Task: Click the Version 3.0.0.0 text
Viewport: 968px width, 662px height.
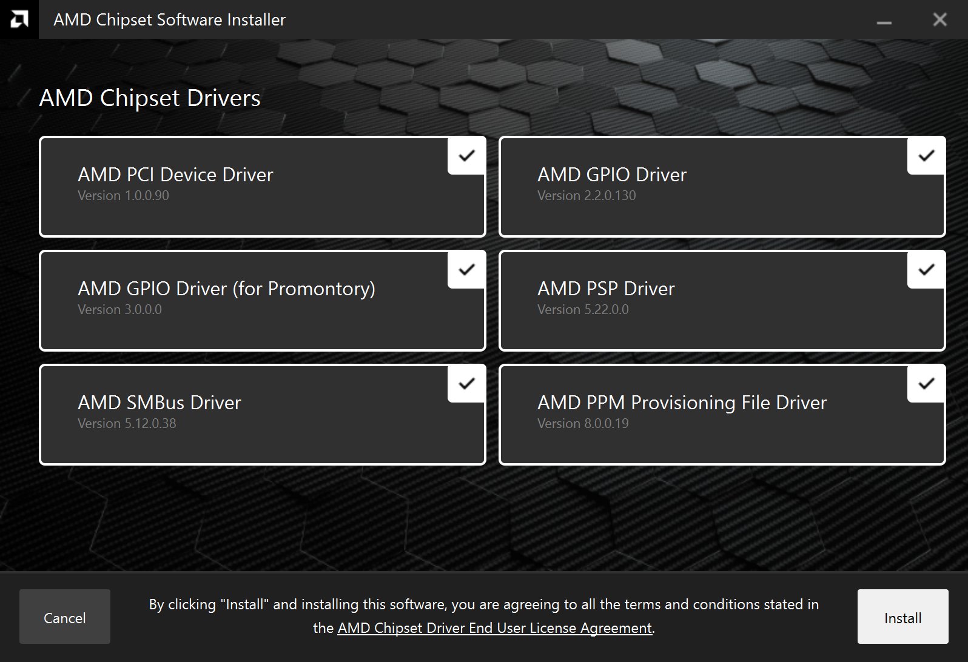Action: click(119, 310)
